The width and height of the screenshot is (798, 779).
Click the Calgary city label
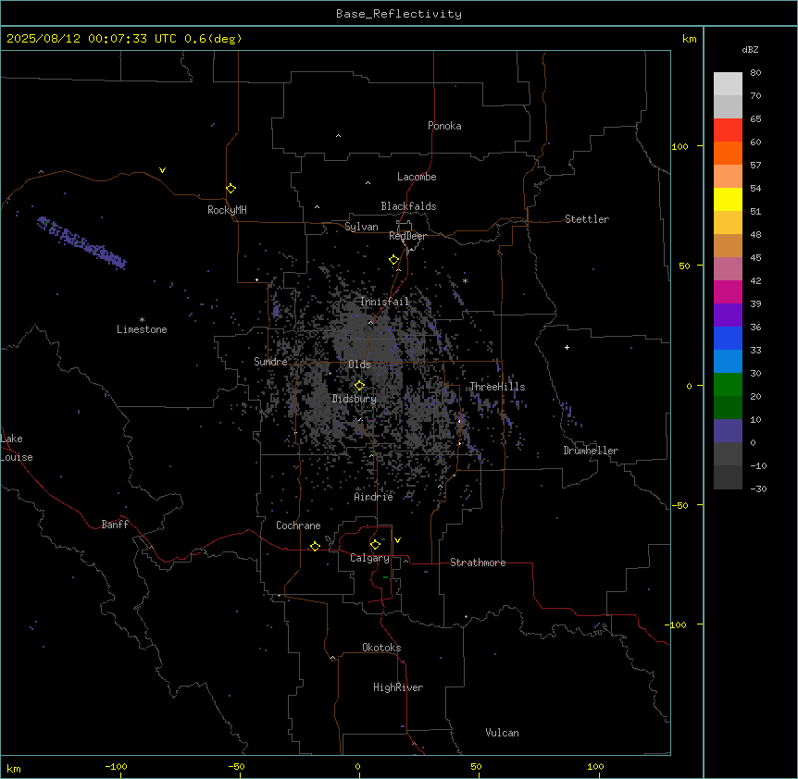[369, 558]
